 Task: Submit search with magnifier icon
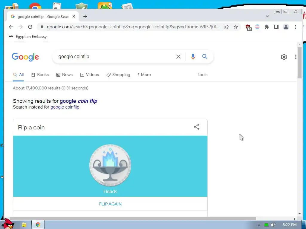pos(205,57)
